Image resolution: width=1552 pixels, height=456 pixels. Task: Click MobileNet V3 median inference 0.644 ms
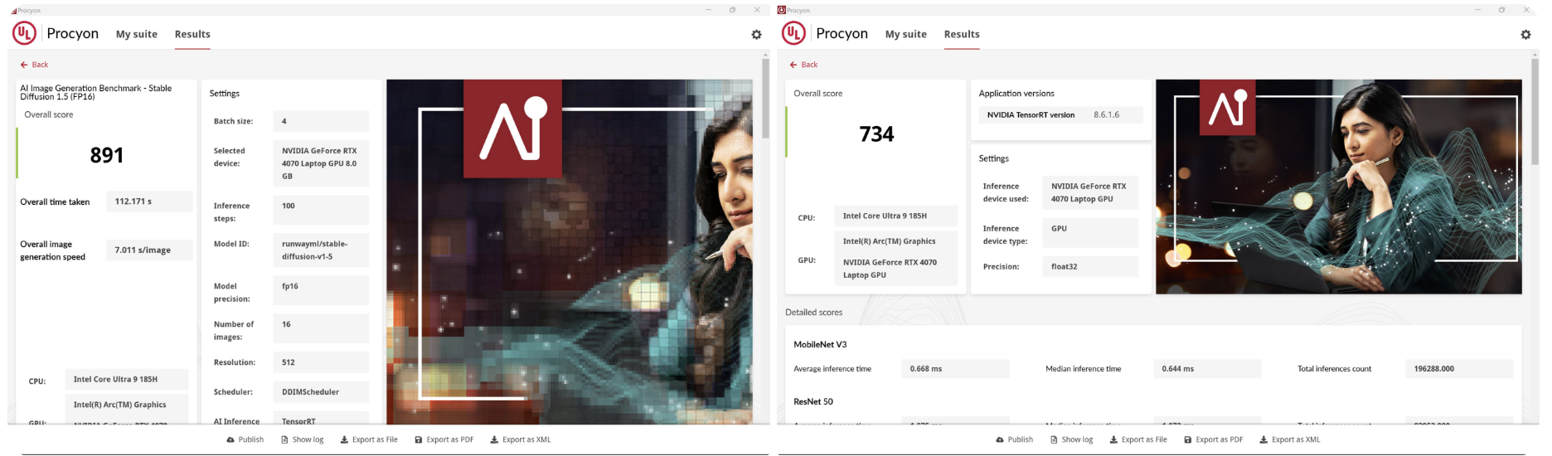pyautogui.click(x=1207, y=369)
